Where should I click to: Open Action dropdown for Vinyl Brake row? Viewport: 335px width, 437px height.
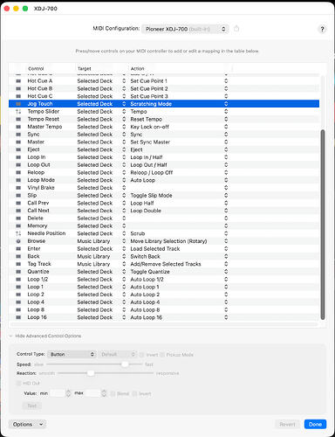tap(226, 188)
